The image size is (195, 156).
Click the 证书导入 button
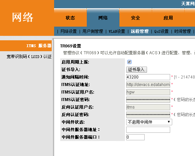(136, 70)
